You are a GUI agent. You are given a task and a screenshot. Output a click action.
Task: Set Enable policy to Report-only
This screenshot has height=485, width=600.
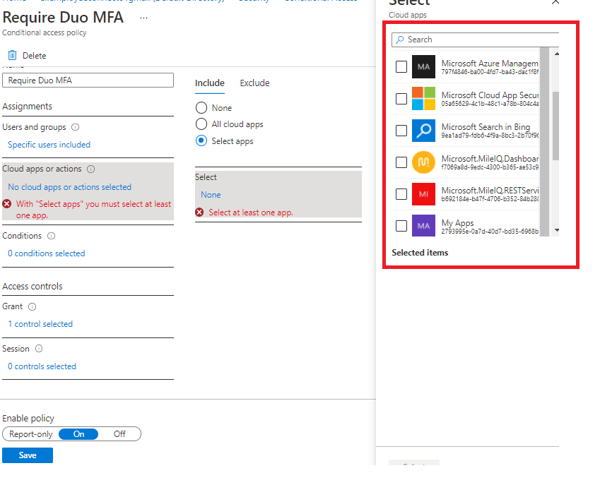pyautogui.click(x=31, y=434)
